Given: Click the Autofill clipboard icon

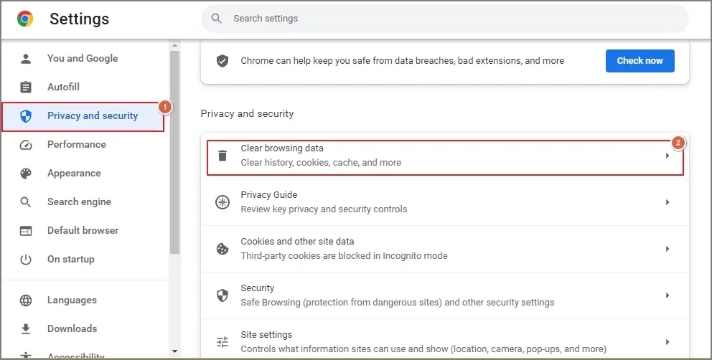Looking at the screenshot, I should (26, 87).
